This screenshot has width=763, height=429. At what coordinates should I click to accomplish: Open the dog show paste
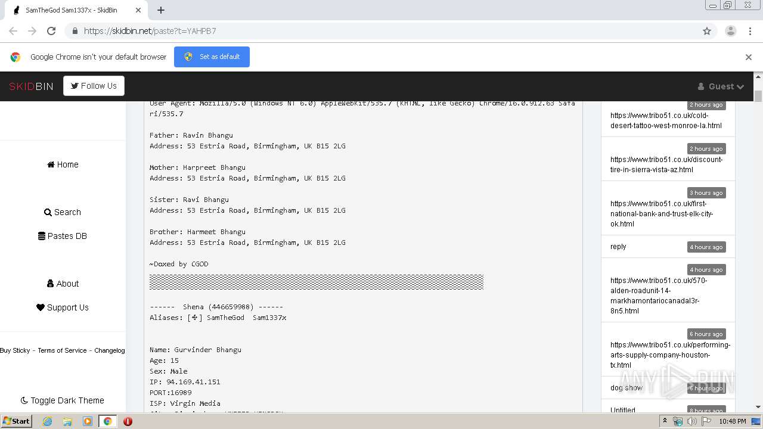[x=626, y=388]
